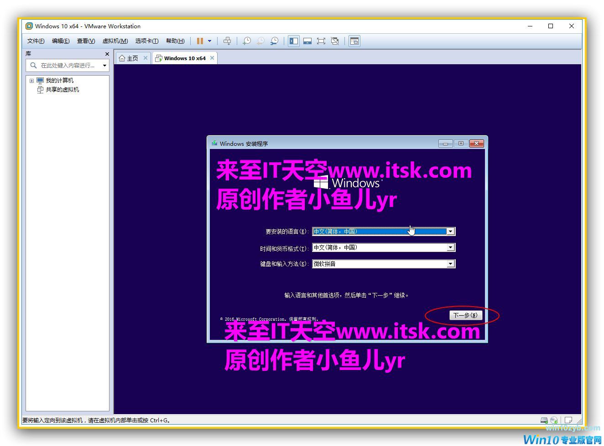Screen dimensions: 604x446
Task: Close the VMware Workstation window
Action: (572, 26)
